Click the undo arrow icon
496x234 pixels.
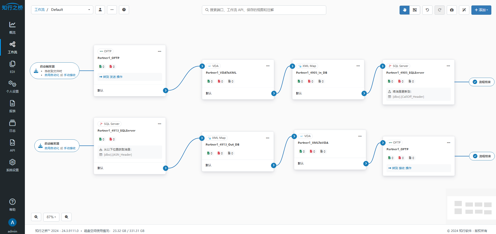pyautogui.click(x=427, y=10)
